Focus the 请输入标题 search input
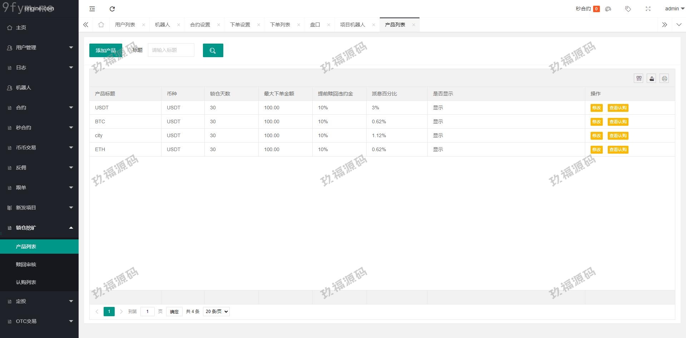 (x=171, y=50)
